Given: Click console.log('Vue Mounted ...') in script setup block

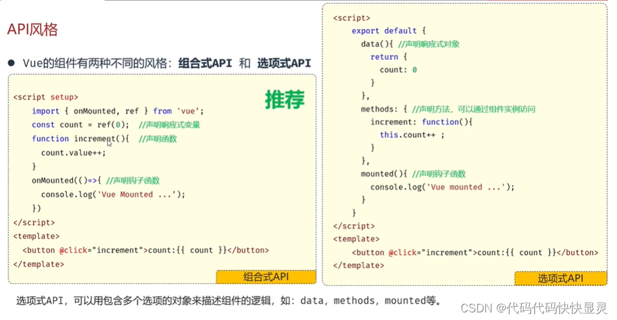Looking at the screenshot, I should [x=113, y=194].
